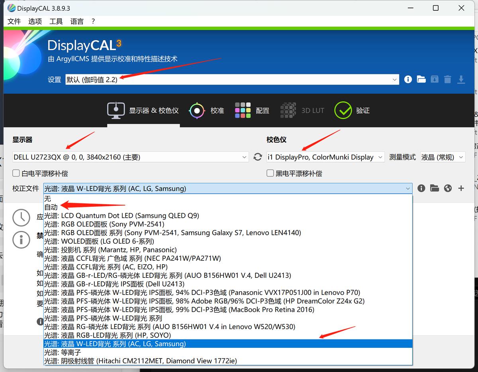The height and width of the screenshot is (372, 478).
Task: Click the info circle in panel
Action: pos(21,240)
